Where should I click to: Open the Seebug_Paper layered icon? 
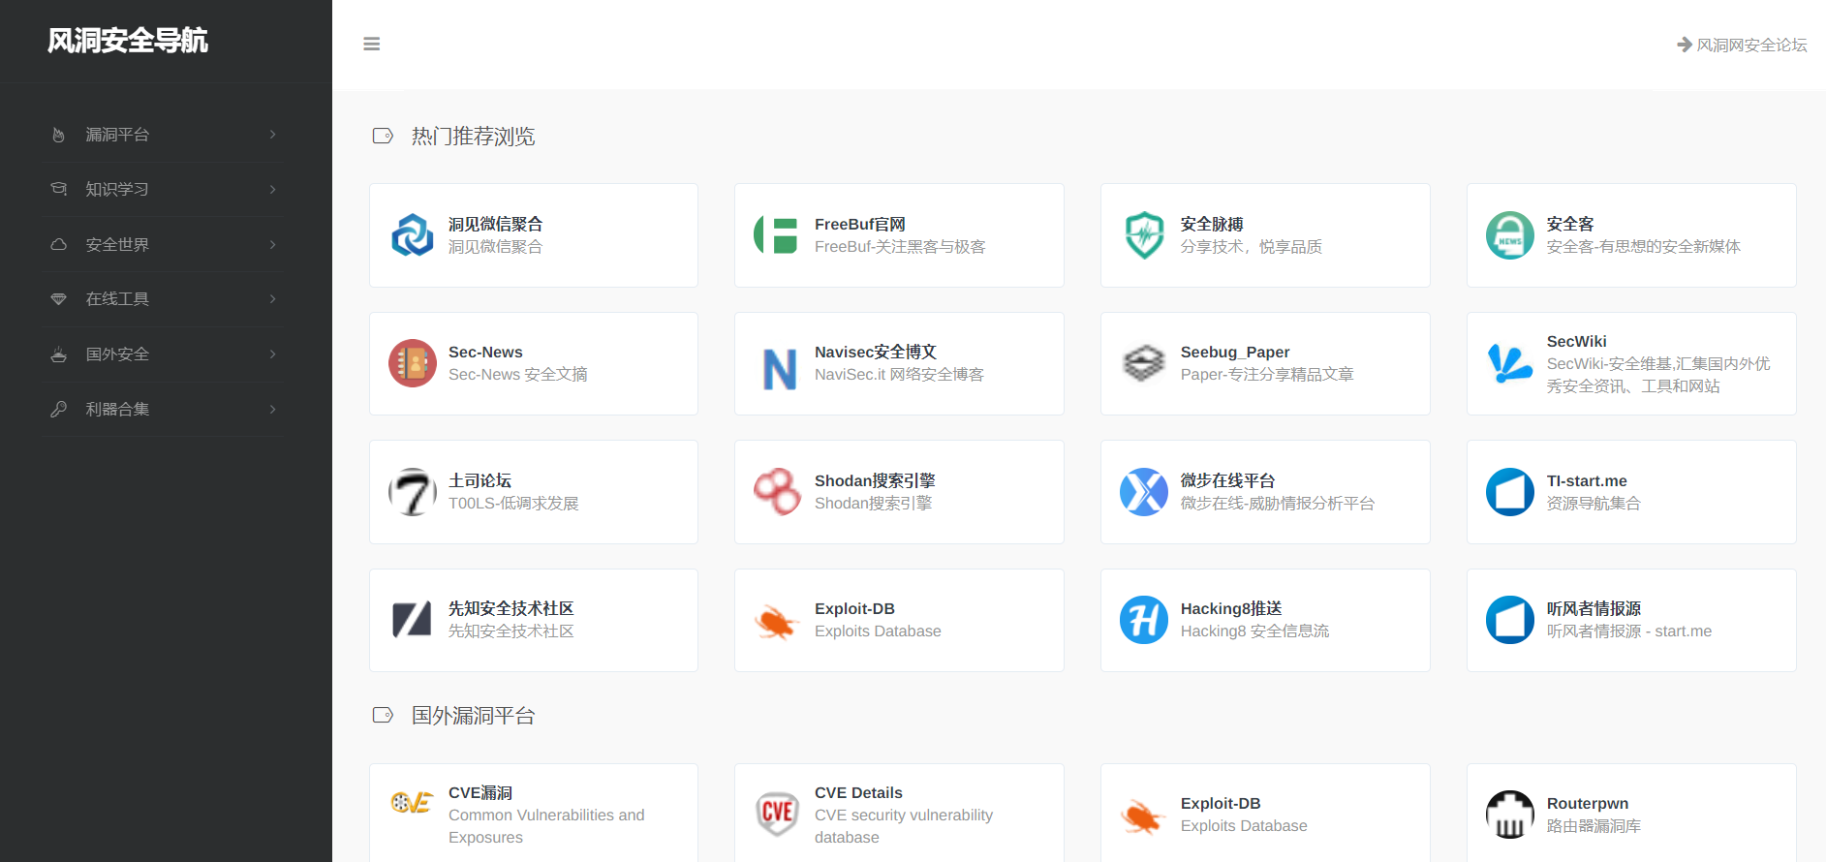(1144, 363)
